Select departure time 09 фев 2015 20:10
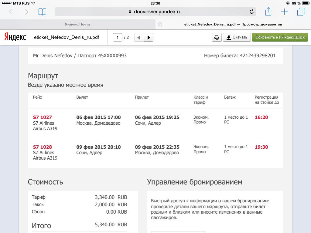 tap(99, 147)
